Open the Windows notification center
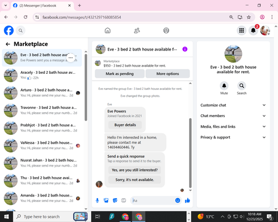This screenshot has height=222, width=278. 270,216
